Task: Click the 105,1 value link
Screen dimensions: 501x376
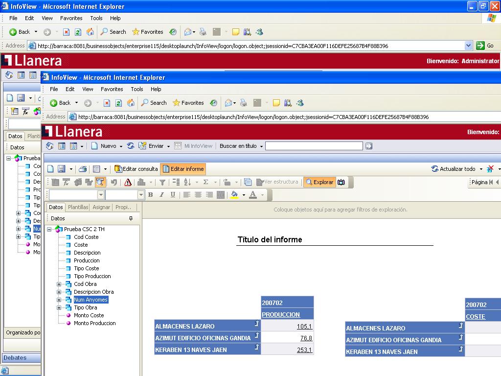Action: coord(305,326)
